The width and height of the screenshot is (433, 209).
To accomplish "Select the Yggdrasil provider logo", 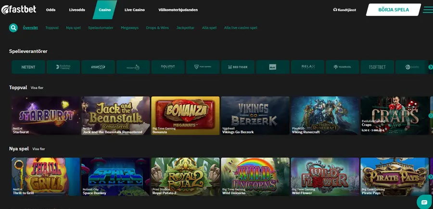I will click(343, 67).
